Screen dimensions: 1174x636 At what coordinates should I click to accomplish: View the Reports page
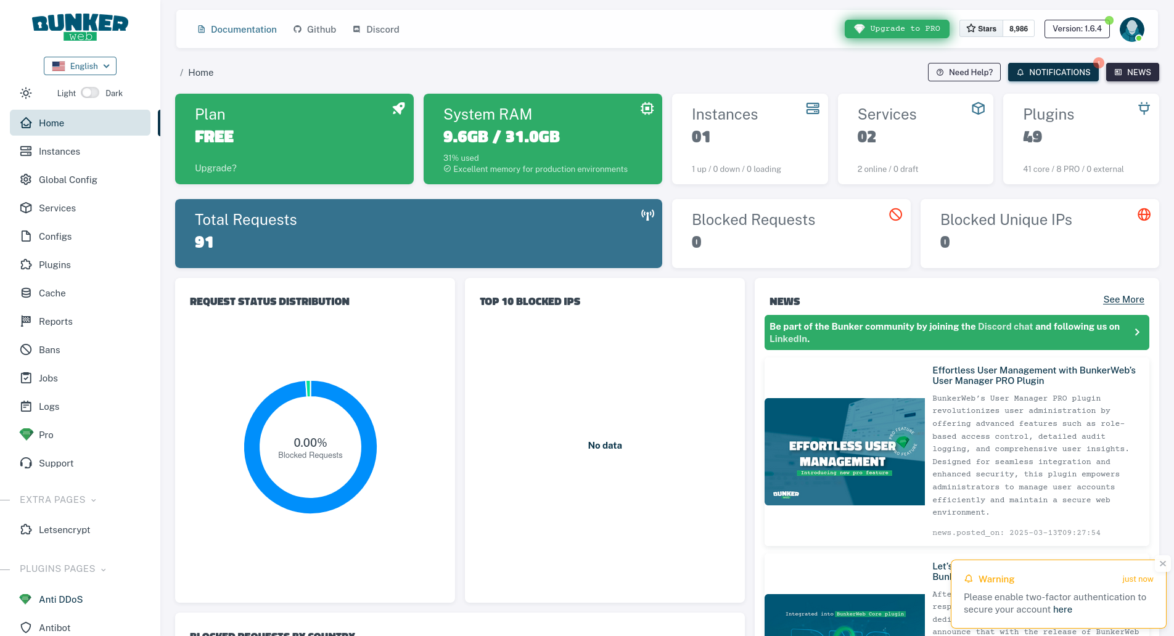tap(55, 321)
